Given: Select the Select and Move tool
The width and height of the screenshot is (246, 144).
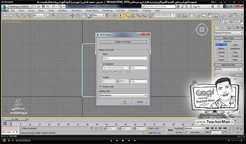Looking at the screenshot, I should tap(72, 16).
